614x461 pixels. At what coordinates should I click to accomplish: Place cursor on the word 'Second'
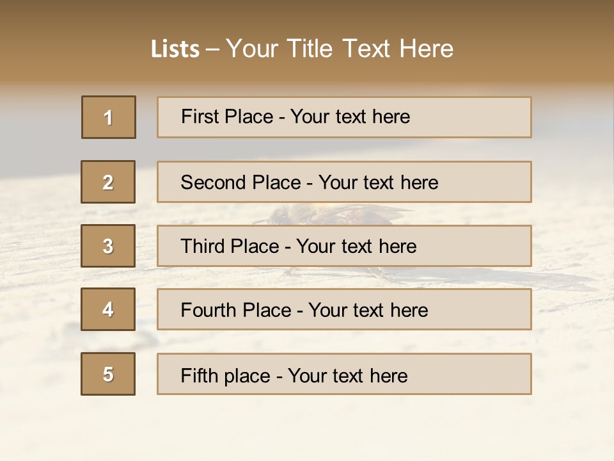[213, 182]
